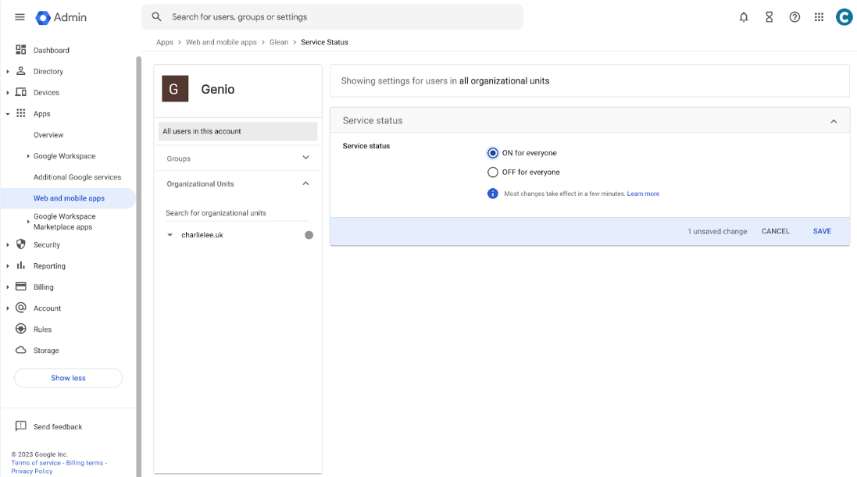Click the charlielee.uk status indicator dot
This screenshot has height=477, width=857.
coord(309,235)
